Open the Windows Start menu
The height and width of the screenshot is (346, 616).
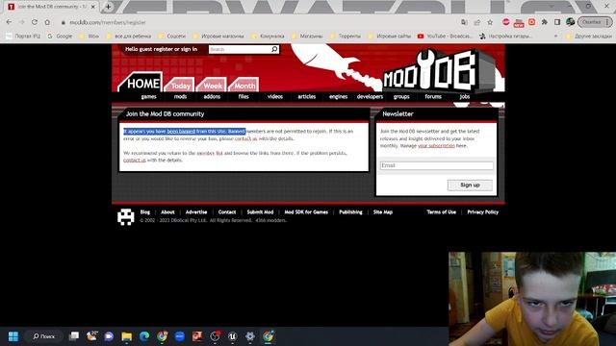(x=13, y=336)
